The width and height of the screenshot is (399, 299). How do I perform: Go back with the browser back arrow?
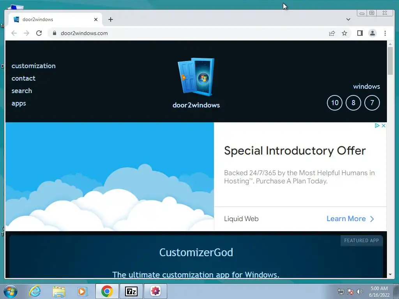14,33
